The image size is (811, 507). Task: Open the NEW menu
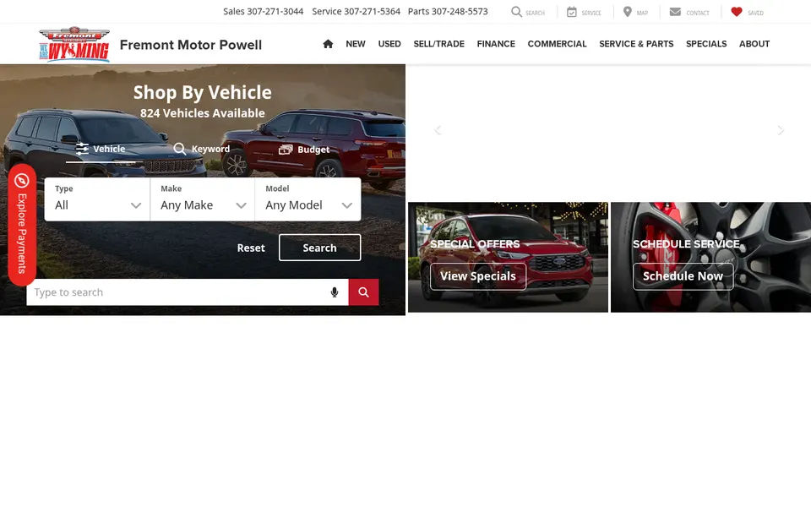pyautogui.click(x=356, y=44)
